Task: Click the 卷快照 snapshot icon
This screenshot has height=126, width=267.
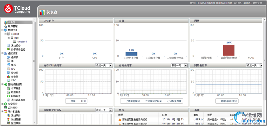Action: click(9, 72)
